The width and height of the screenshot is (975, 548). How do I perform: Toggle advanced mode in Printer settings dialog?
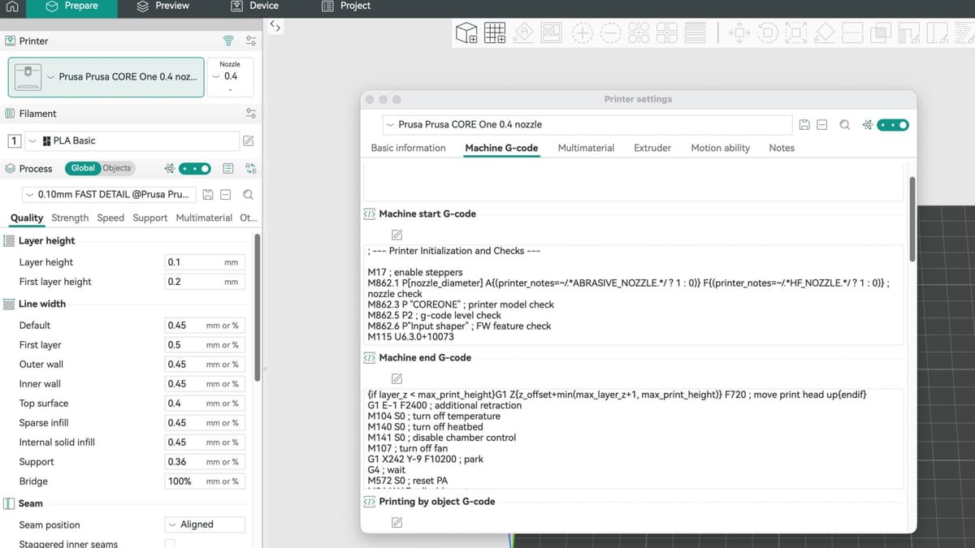click(x=893, y=125)
